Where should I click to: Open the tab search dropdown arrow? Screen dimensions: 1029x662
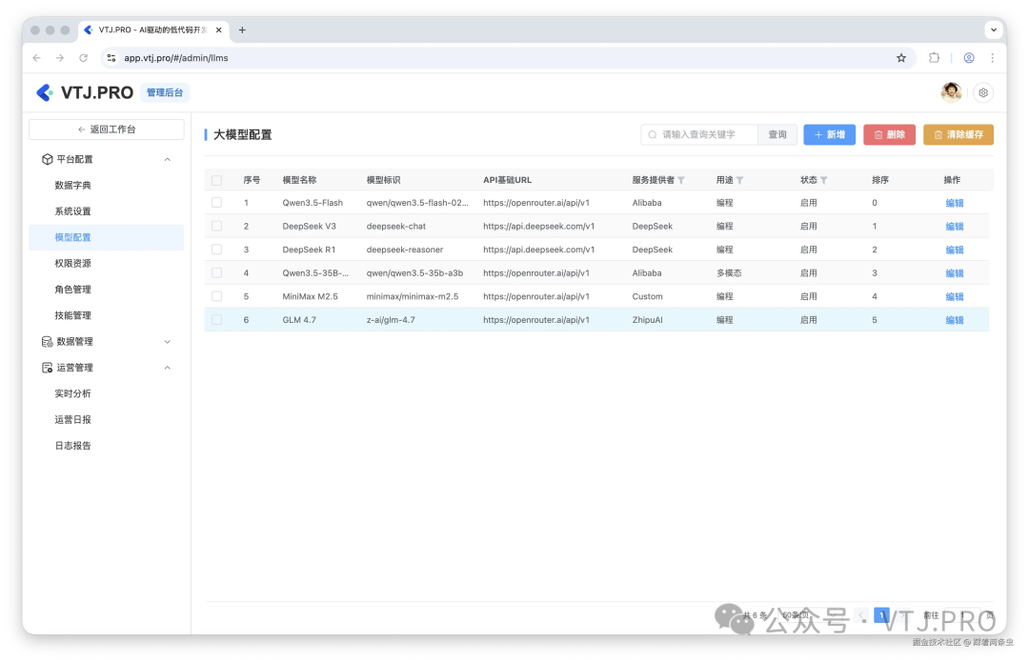(x=994, y=30)
